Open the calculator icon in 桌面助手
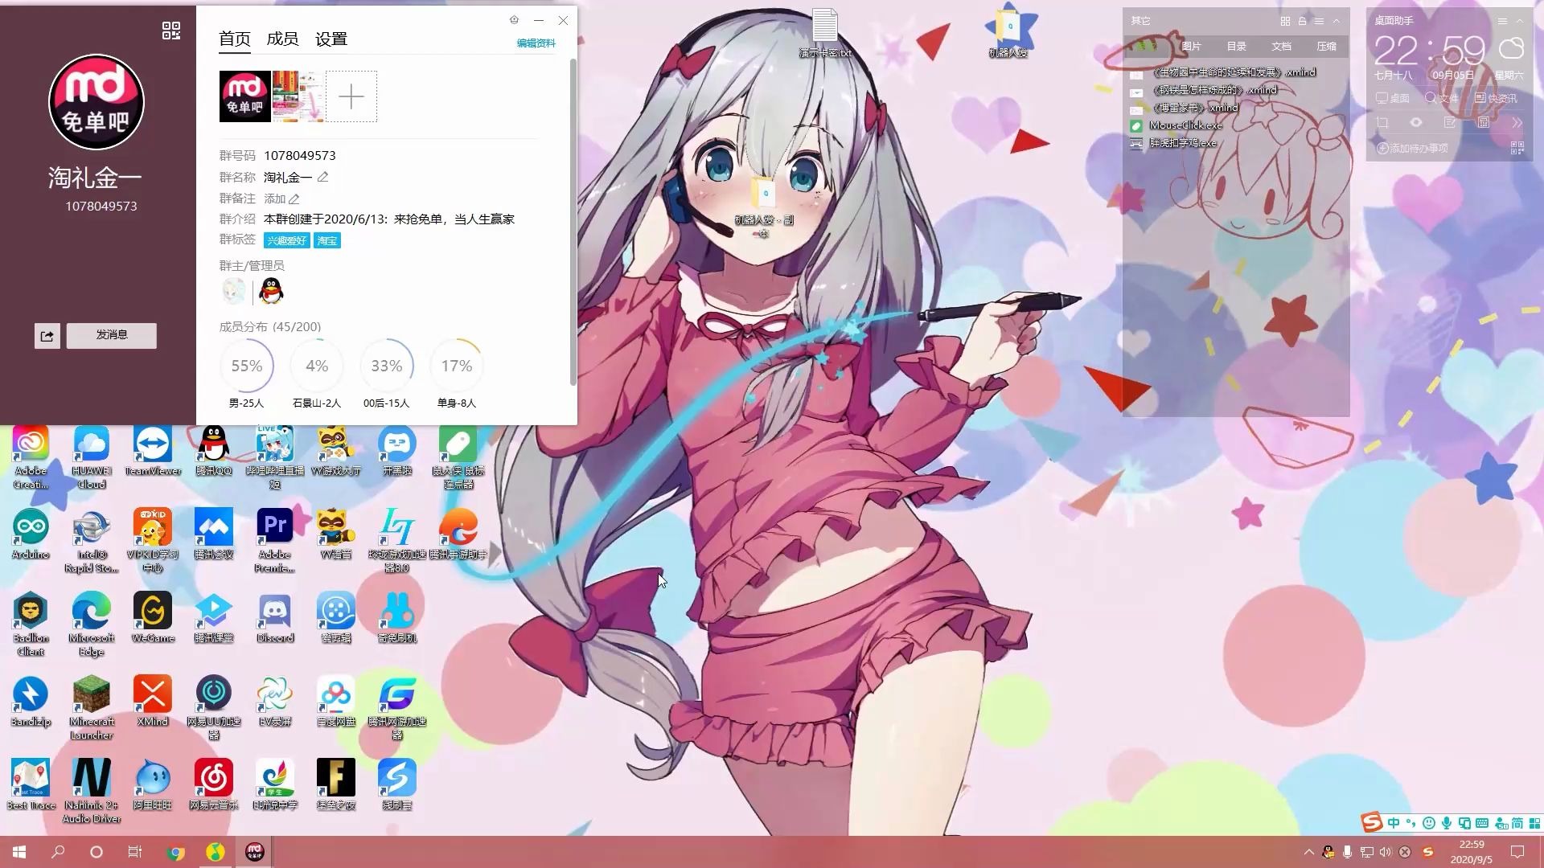 point(1484,123)
